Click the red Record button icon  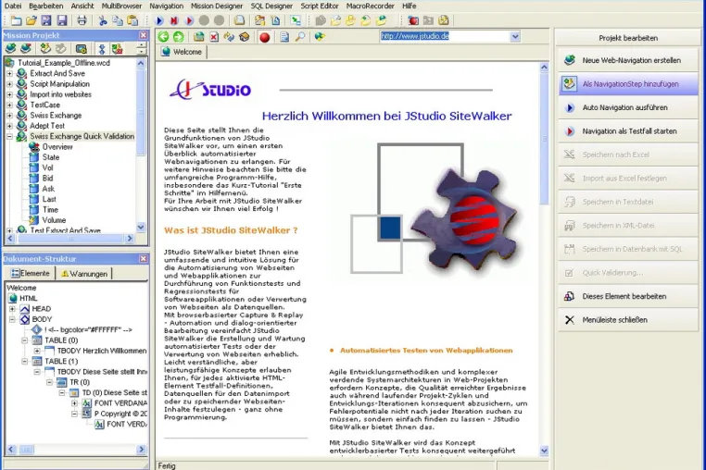pos(265,37)
